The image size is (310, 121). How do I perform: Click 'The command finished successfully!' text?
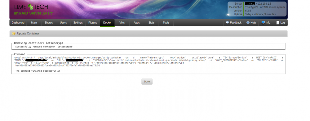click(x=38, y=71)
